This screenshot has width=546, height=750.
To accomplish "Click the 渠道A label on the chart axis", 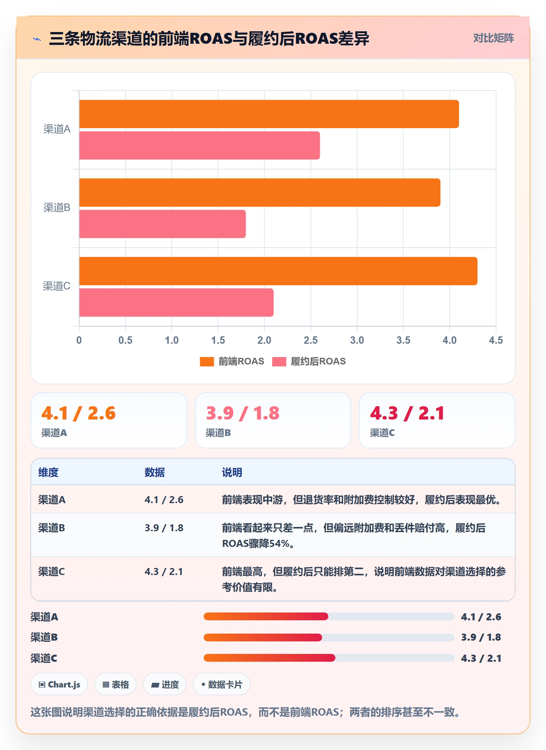I will 57,129.
